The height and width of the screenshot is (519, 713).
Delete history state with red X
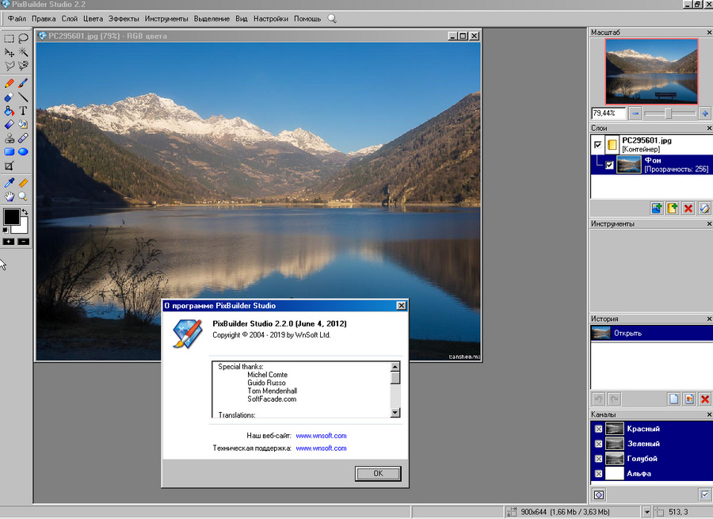(705, 399)
